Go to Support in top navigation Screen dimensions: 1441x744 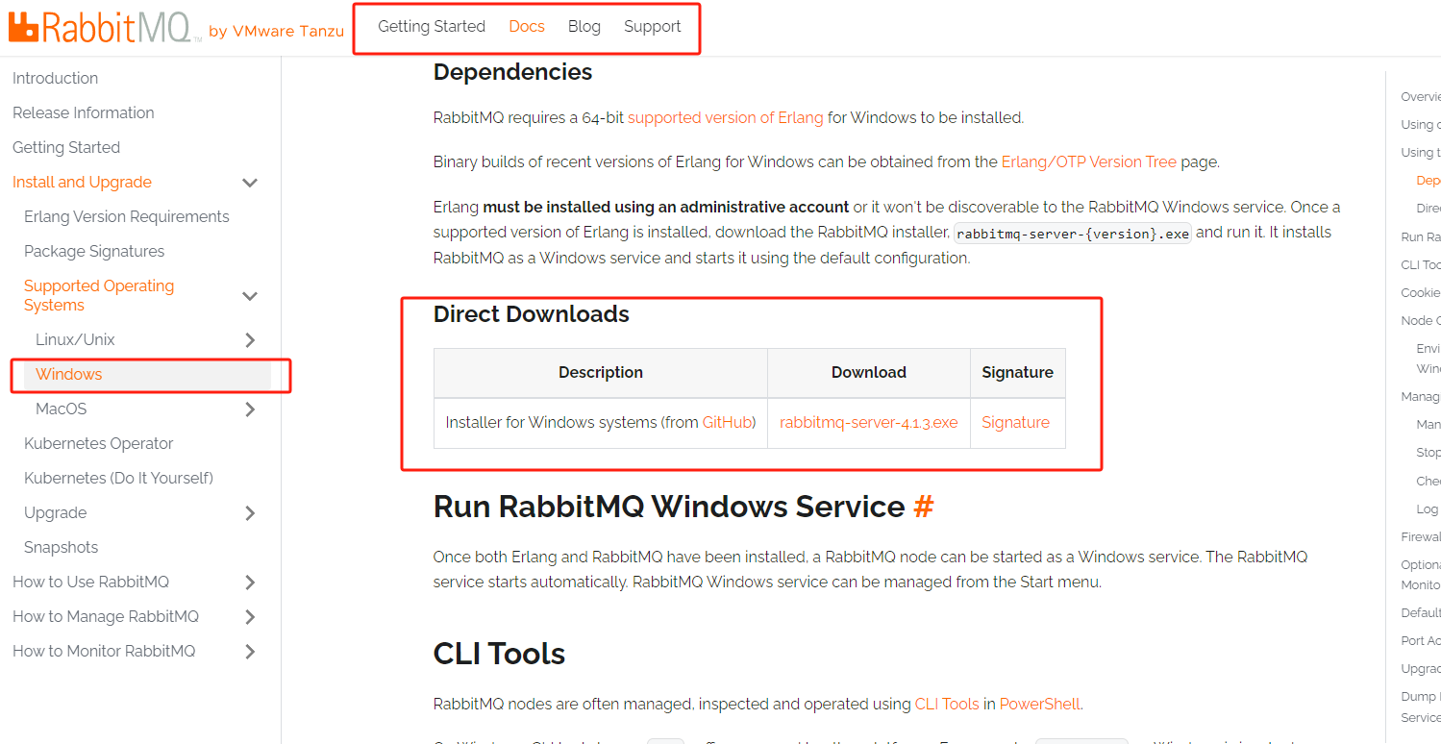tap(652, 27)
